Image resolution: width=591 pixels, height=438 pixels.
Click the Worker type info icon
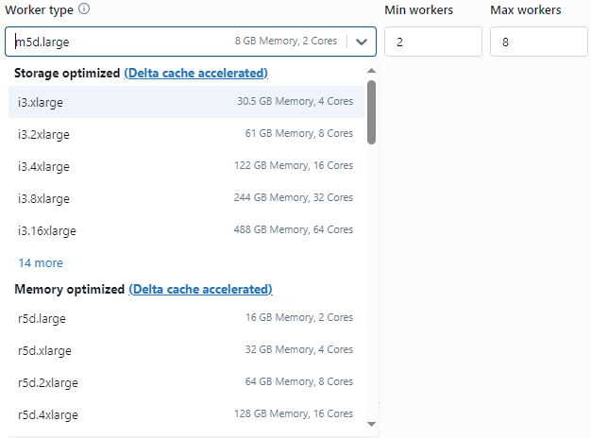84,9
